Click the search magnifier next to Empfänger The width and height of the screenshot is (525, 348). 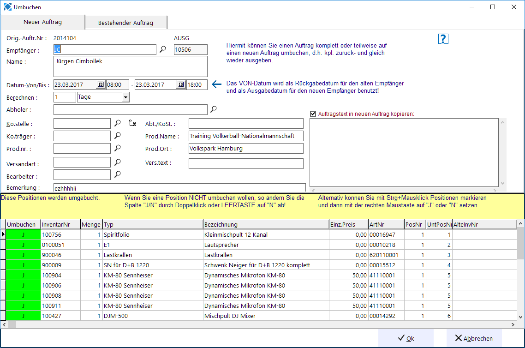[x=163, y=49]
